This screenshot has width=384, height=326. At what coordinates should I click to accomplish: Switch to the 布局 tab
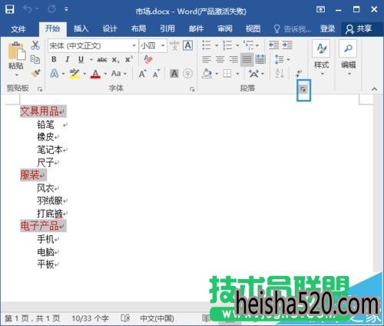tap(138, 28)
